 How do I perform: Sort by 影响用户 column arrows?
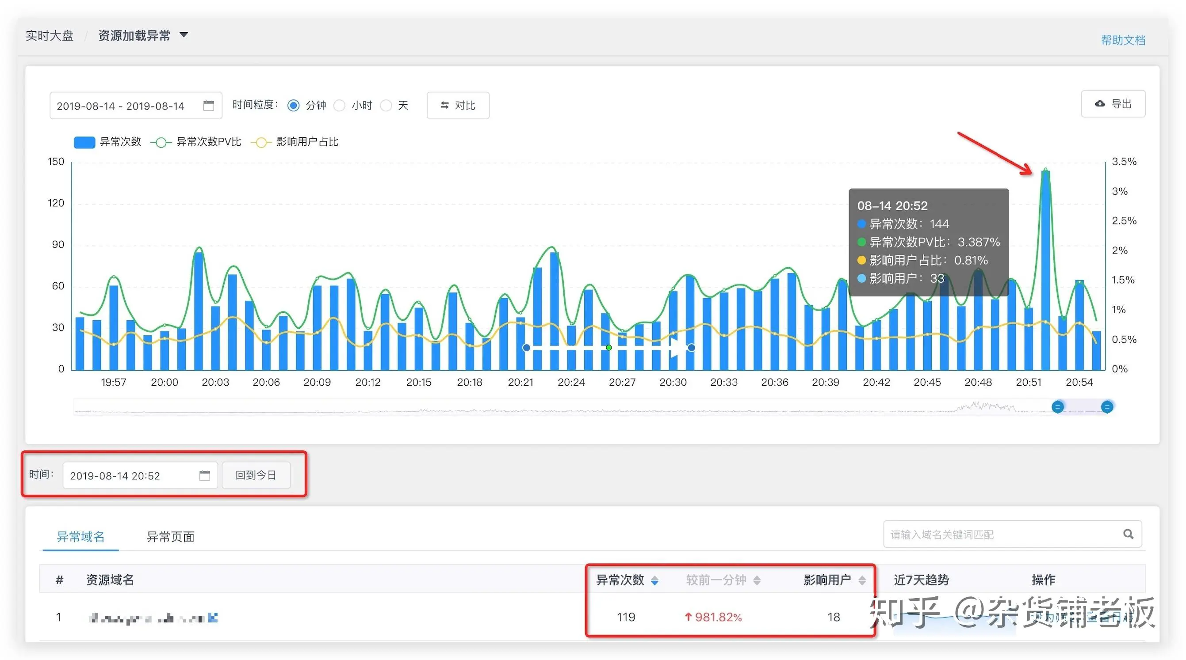click(862, 580)
